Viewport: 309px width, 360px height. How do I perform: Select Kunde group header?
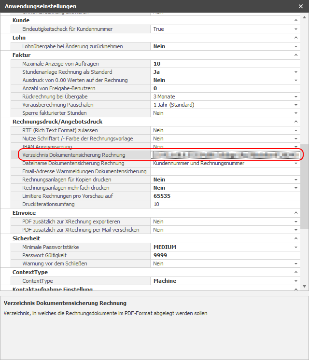(x=21, y=20)
